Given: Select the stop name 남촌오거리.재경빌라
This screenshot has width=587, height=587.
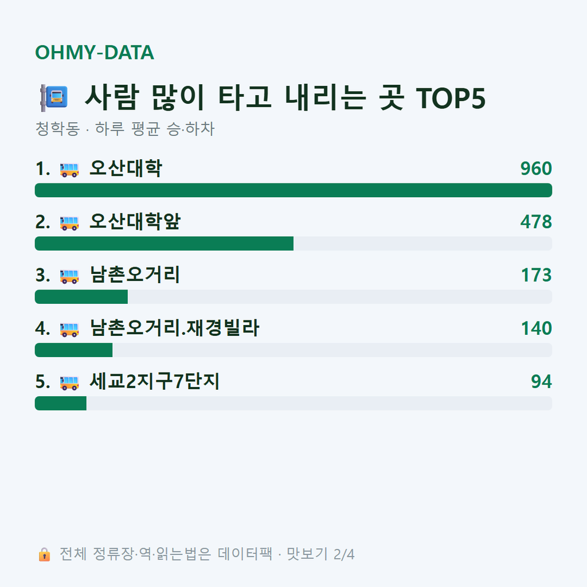Looking at the screenshot, I should tap(174, 328).
